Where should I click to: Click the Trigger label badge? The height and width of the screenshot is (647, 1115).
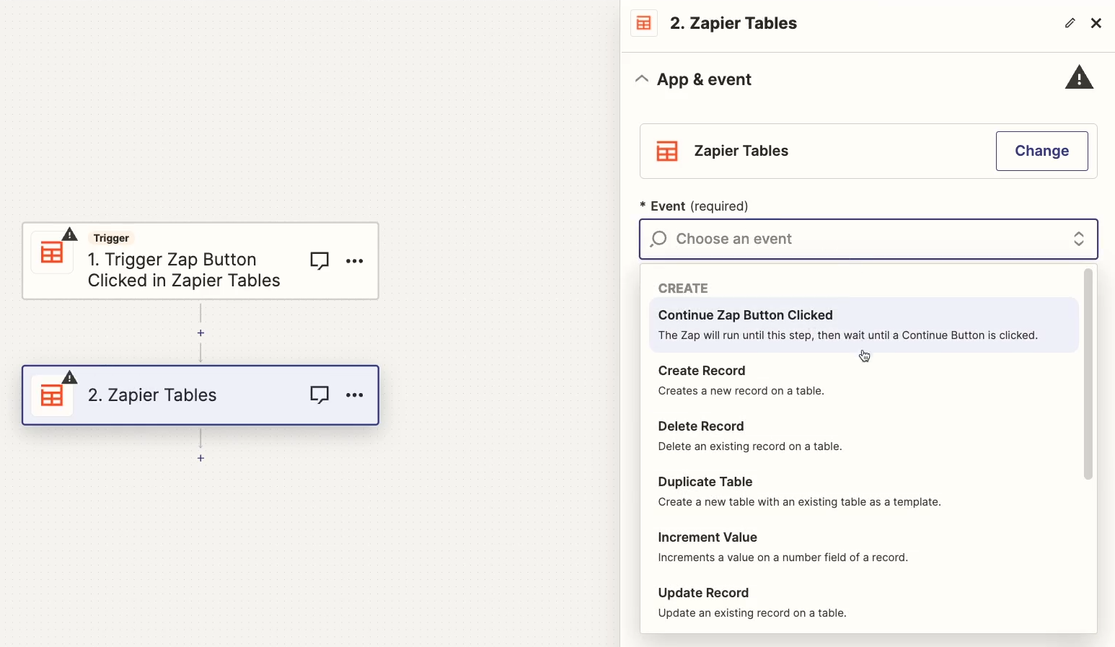tap(111, 238)
